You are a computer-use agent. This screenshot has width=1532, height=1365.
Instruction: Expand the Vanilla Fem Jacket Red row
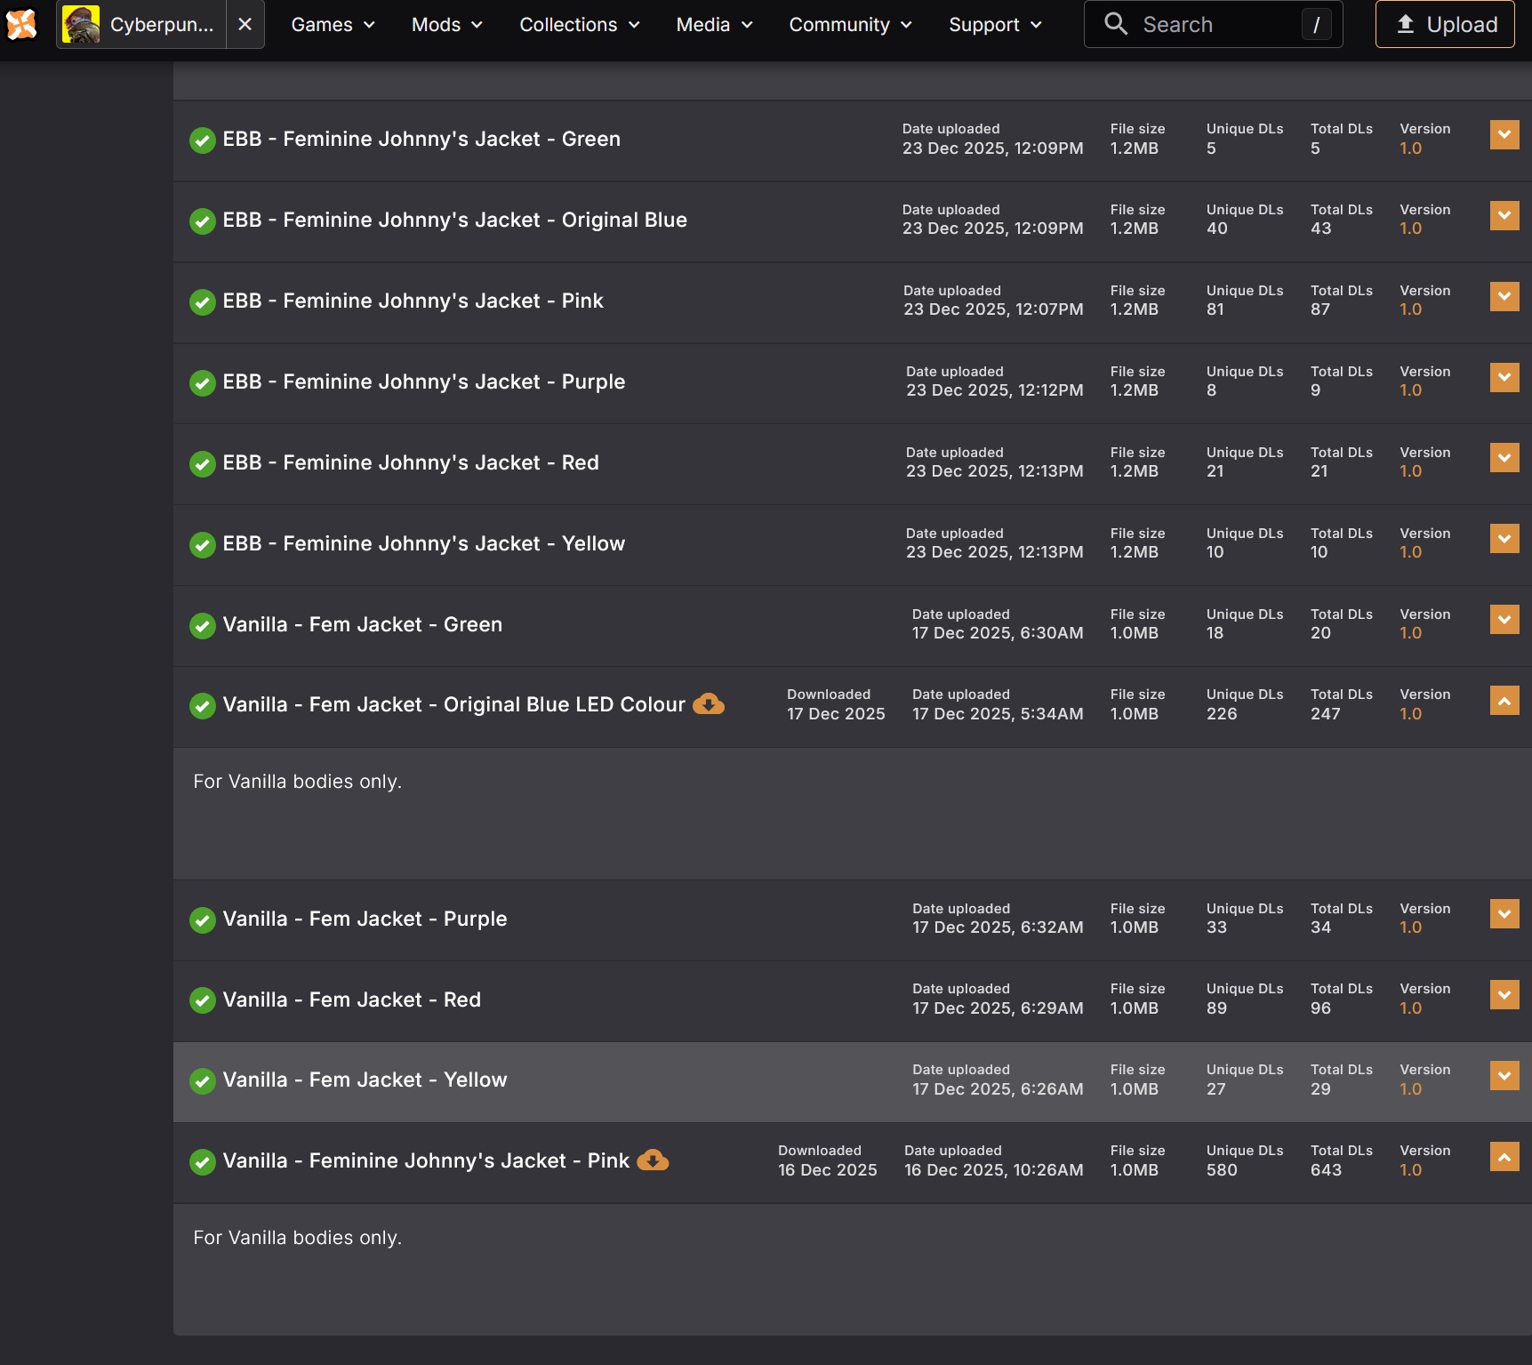[1504, 995]
